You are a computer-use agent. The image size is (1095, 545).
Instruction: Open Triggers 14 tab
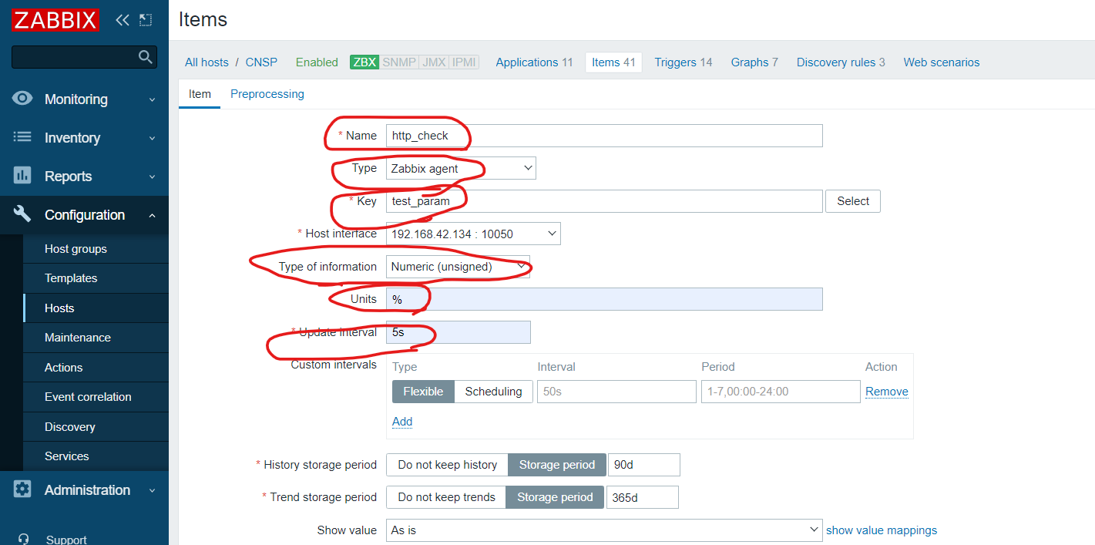pos(683,62)
